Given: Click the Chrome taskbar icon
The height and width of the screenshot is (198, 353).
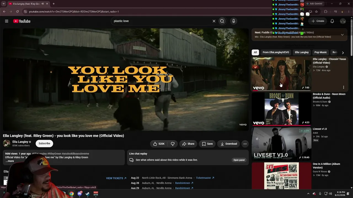Looking at the screenshot, I should (x=71, y=194).
